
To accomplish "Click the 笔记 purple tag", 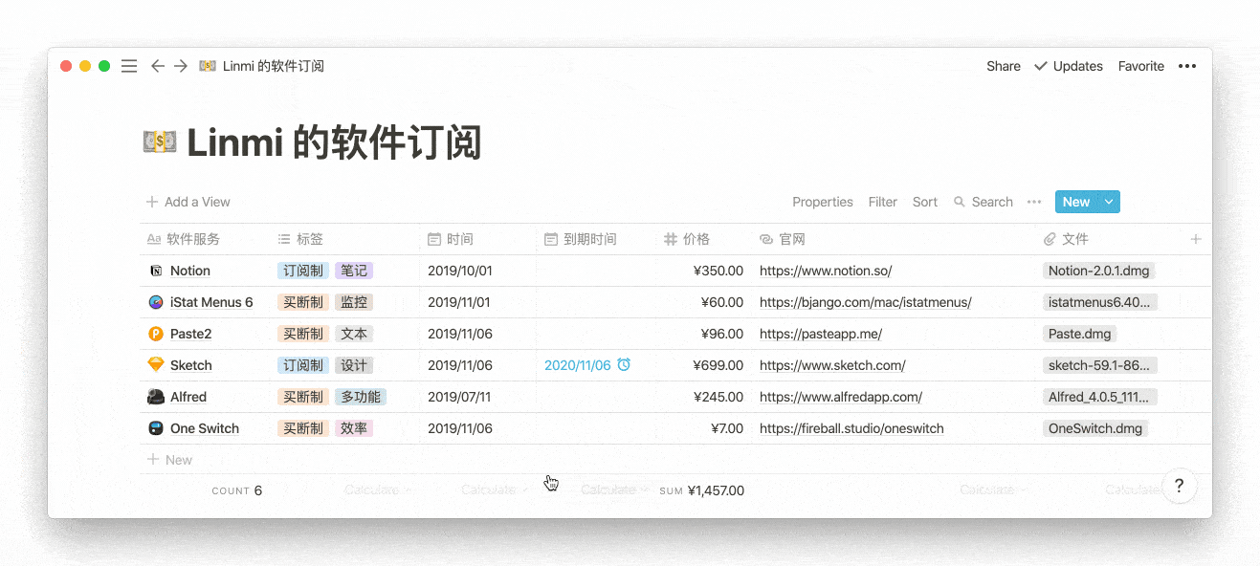I will (354, 271).
